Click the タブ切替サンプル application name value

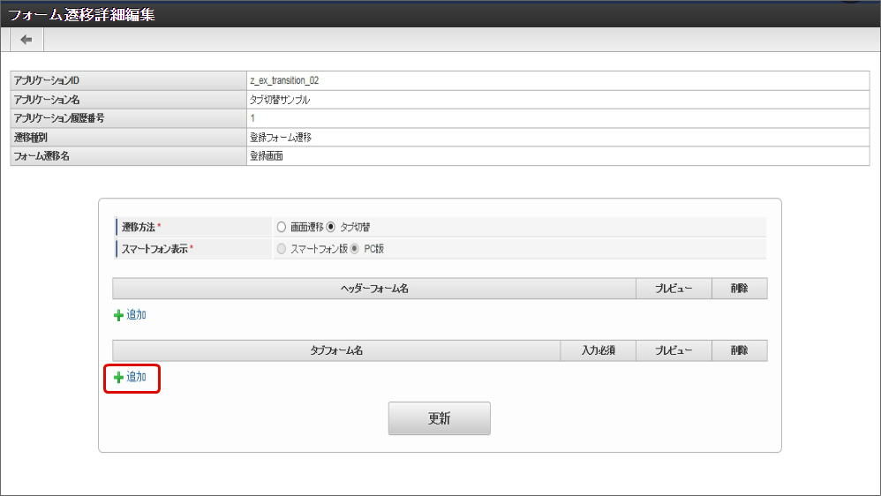coord(280,100)
